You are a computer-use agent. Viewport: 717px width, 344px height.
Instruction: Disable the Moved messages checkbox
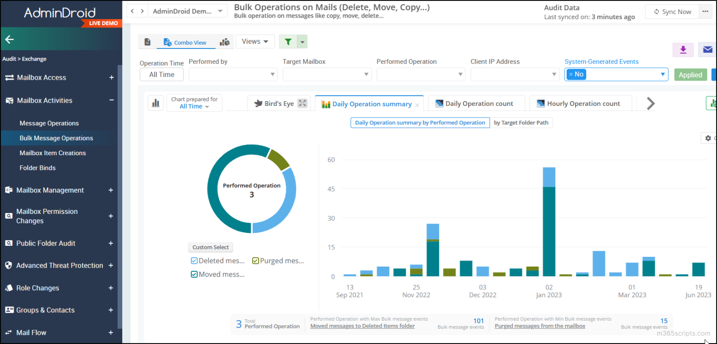pos(194,274)
